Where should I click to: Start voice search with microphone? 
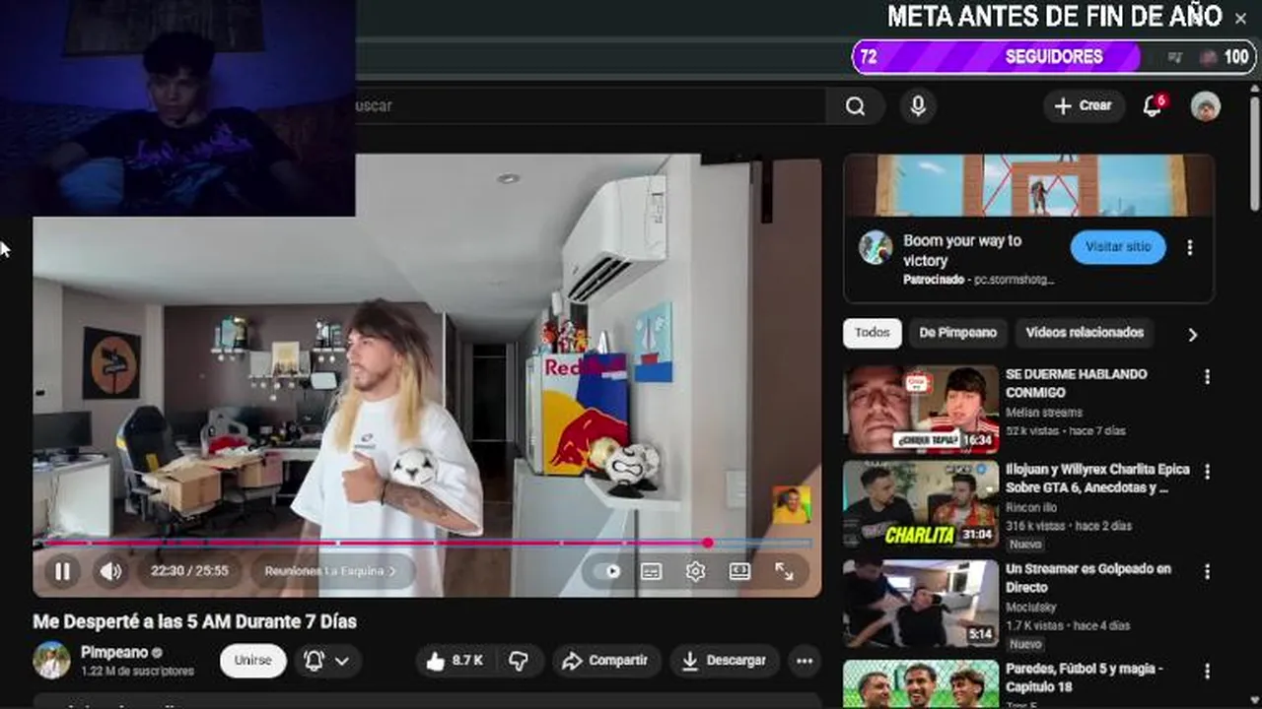pos(918,106)
